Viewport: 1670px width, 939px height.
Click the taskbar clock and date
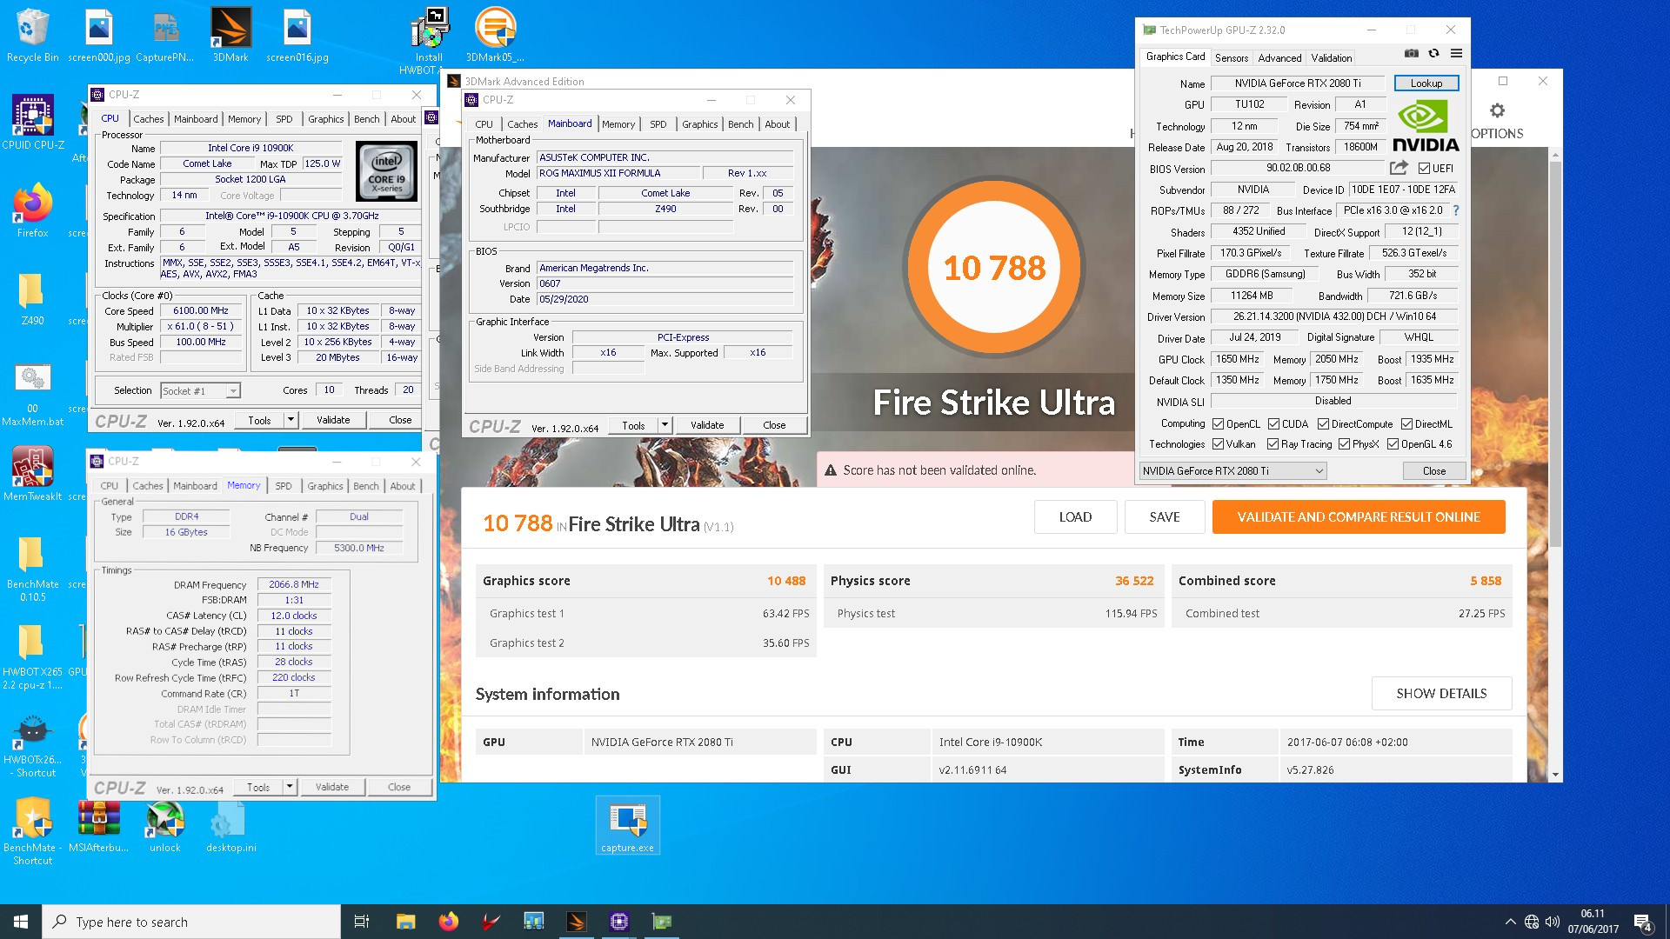click(1593, 922)
